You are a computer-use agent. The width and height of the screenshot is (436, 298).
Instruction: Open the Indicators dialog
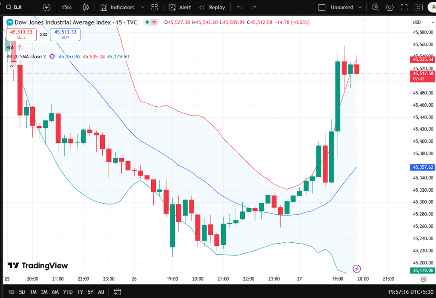pyautogui.click(x=117, y=8)
